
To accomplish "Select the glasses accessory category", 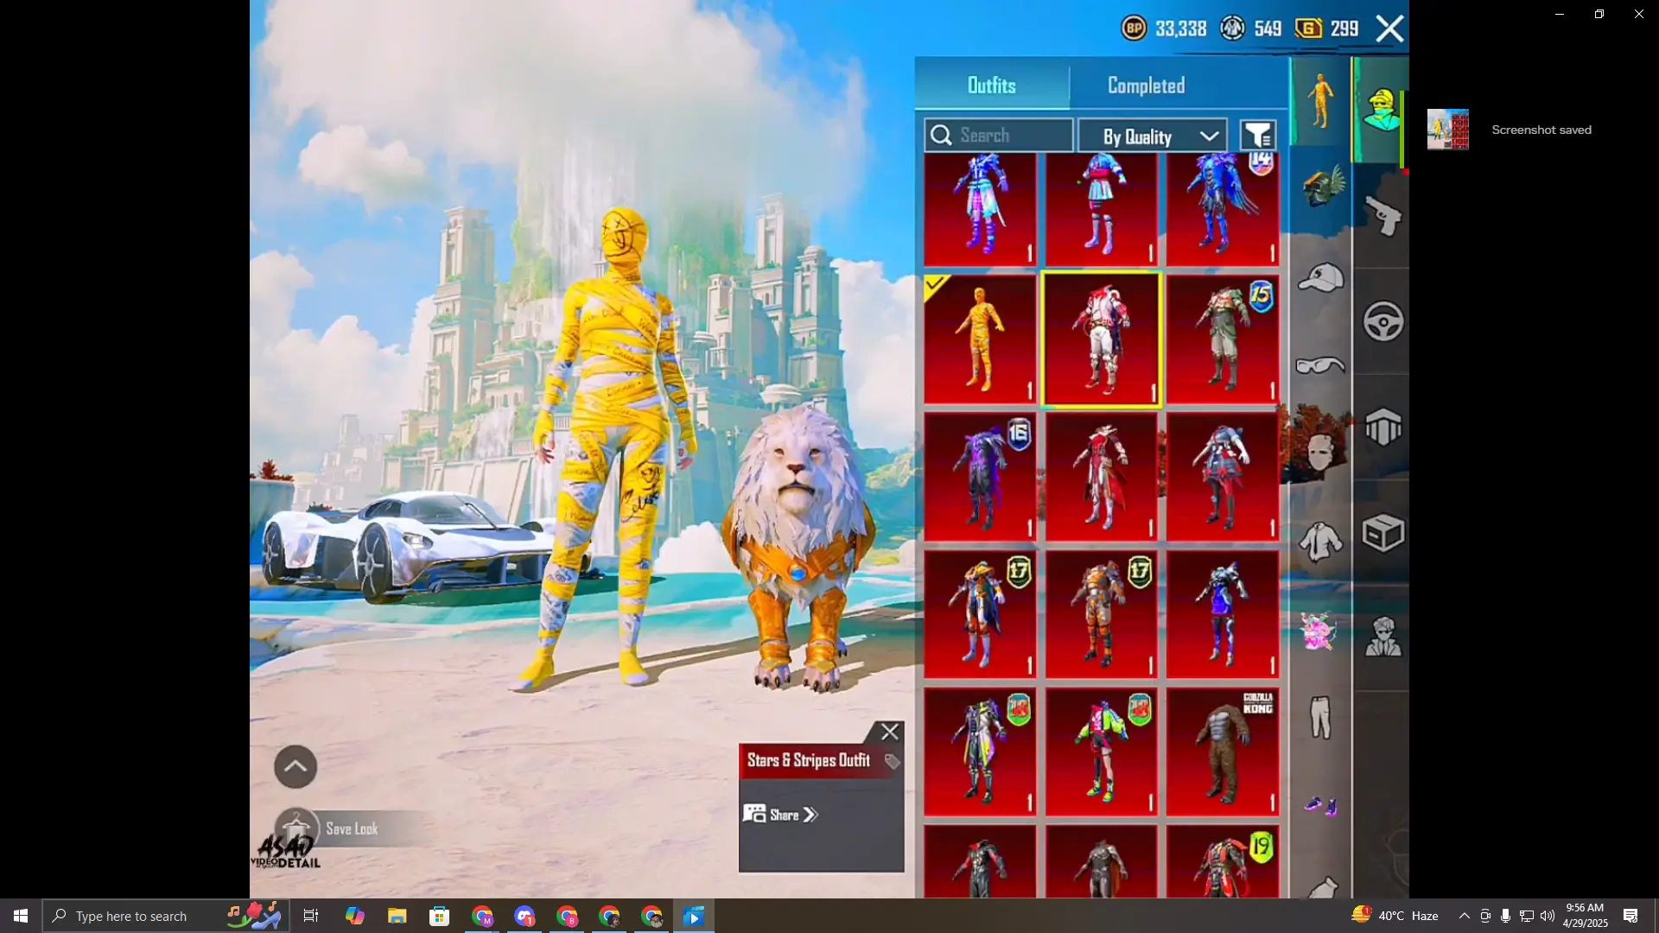I will (x=1320, y=365).
